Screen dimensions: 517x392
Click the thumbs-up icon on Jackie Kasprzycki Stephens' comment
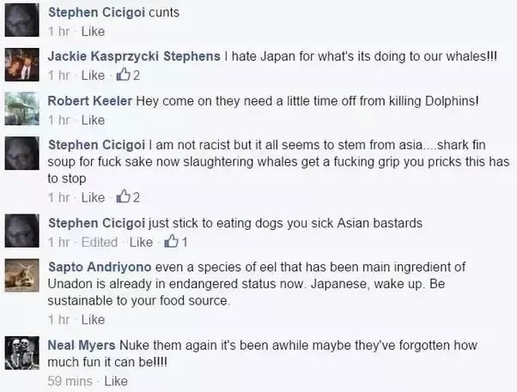click(124, 75)
